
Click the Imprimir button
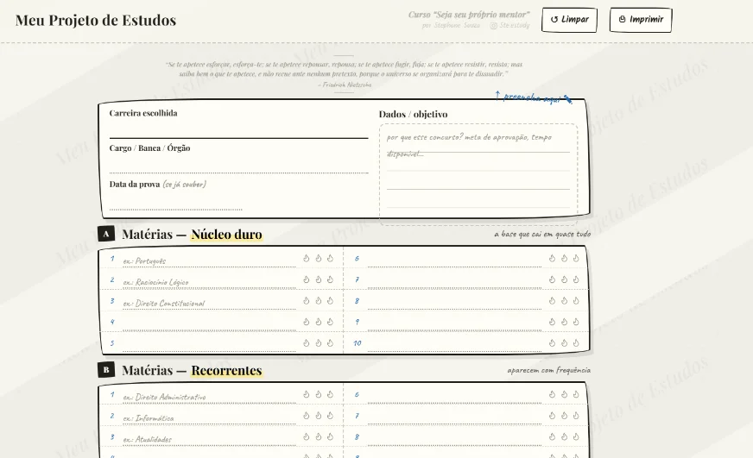641,20
